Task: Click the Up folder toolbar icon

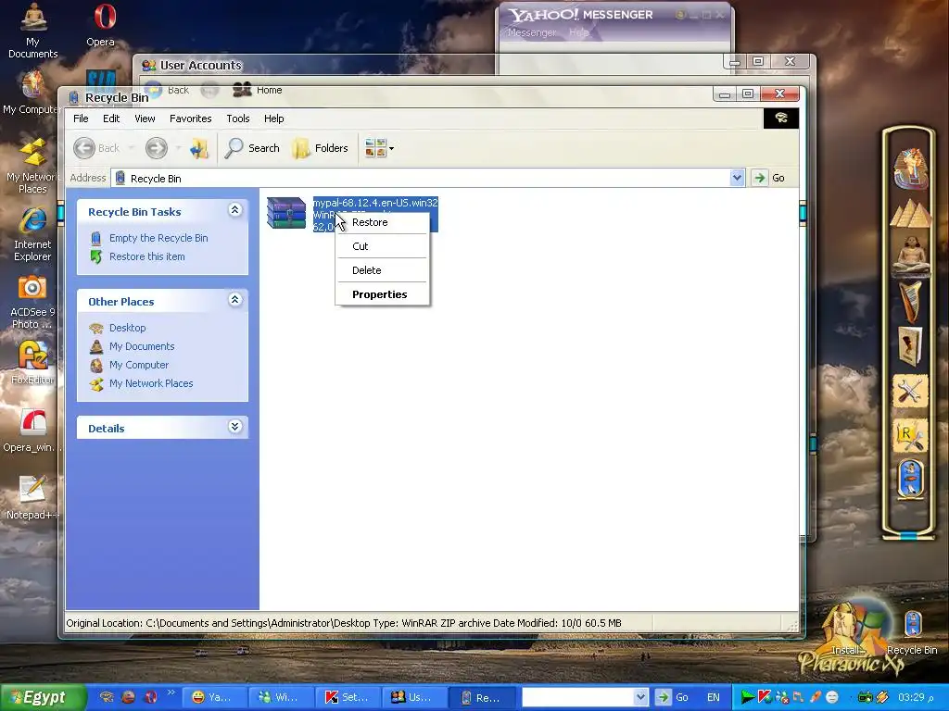Action: tap(198, 148)
